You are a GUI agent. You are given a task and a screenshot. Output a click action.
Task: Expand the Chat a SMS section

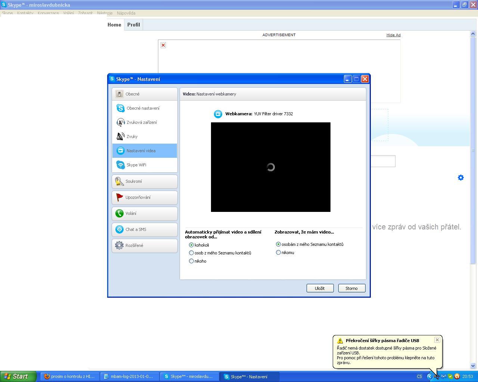[145, 229]
